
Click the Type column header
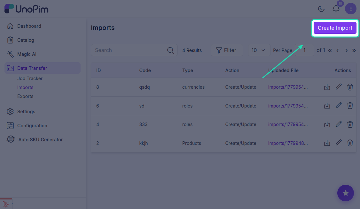coord(188,70)
